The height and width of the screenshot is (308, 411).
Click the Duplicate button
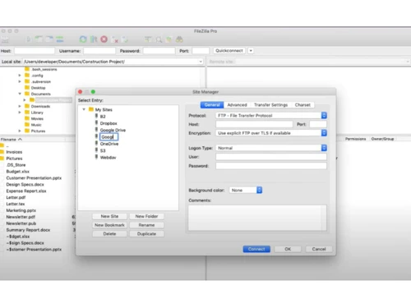click(x=146, y=234)
